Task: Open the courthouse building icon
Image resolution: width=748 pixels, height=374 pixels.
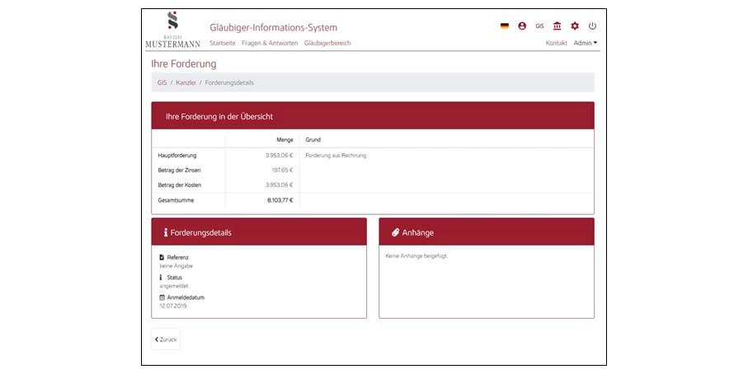Action: coord(557,26)
